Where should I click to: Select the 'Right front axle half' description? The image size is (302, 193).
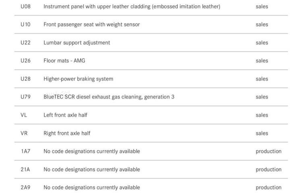tap(67, 133)
